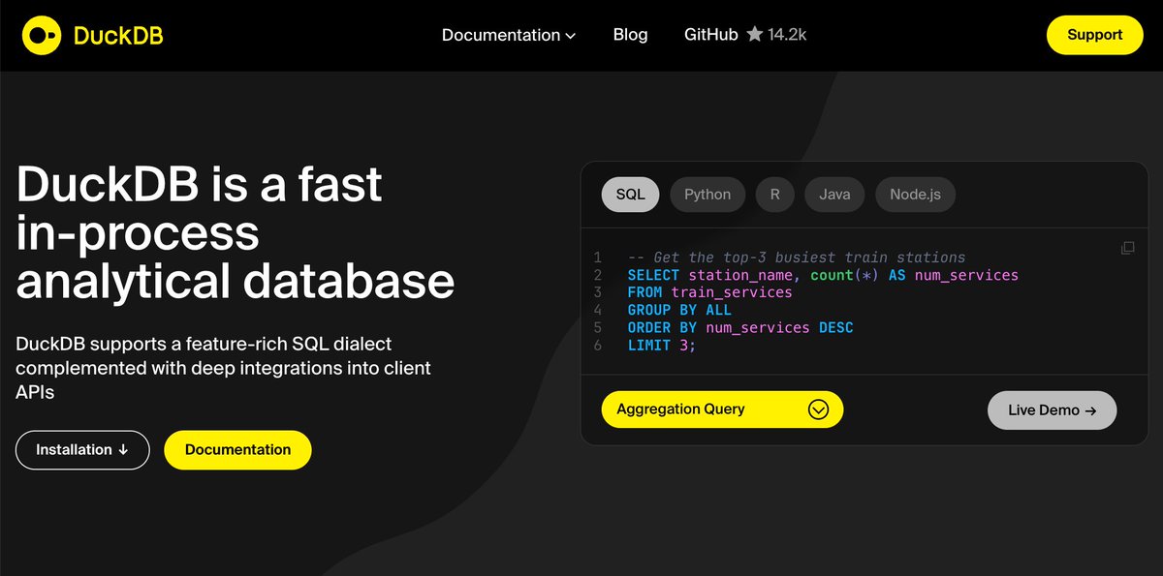Click the FROM train_services code line
The height and width of the screenshot is (576, 1163).
[x=709, y=292]
